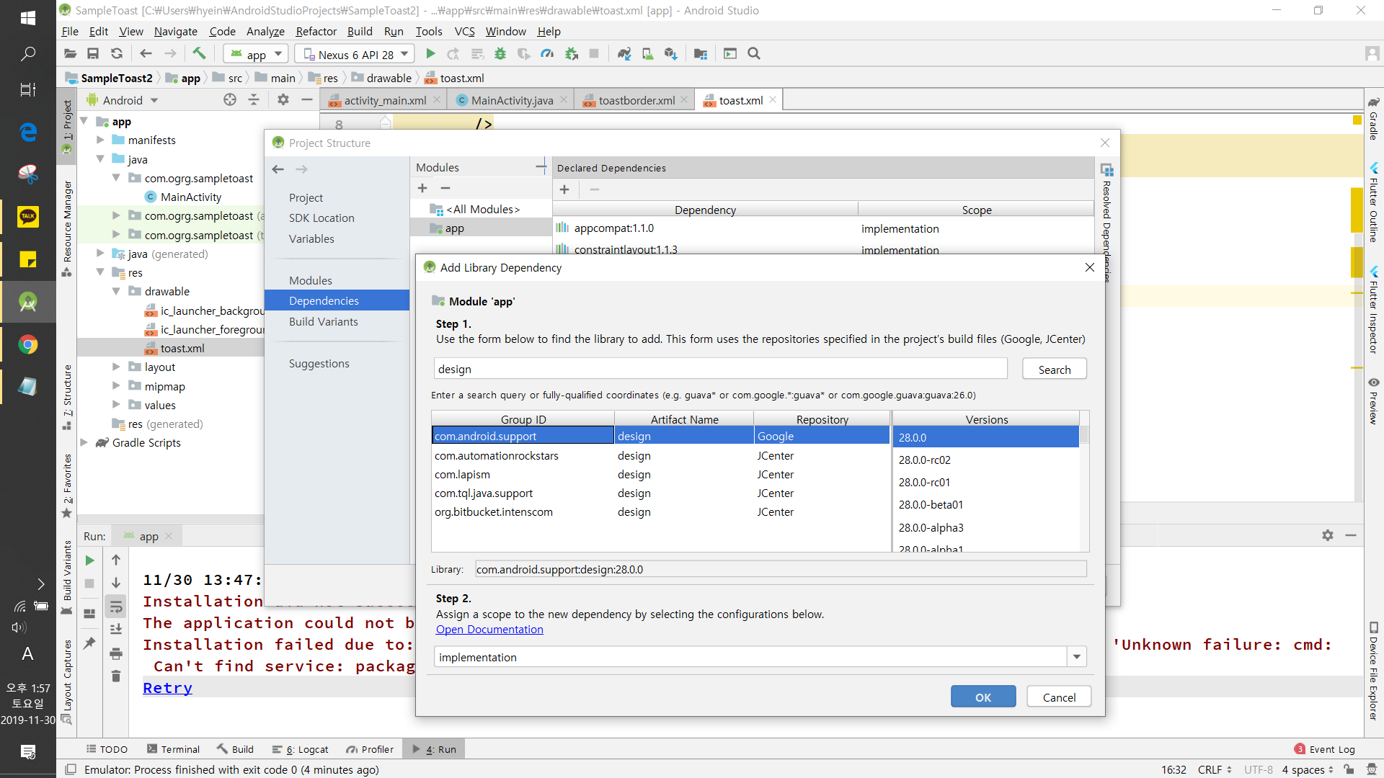Click the library search query field
Image resolution: width=1384 pixels, height=778 pixels.
click(x=719, y=369)
